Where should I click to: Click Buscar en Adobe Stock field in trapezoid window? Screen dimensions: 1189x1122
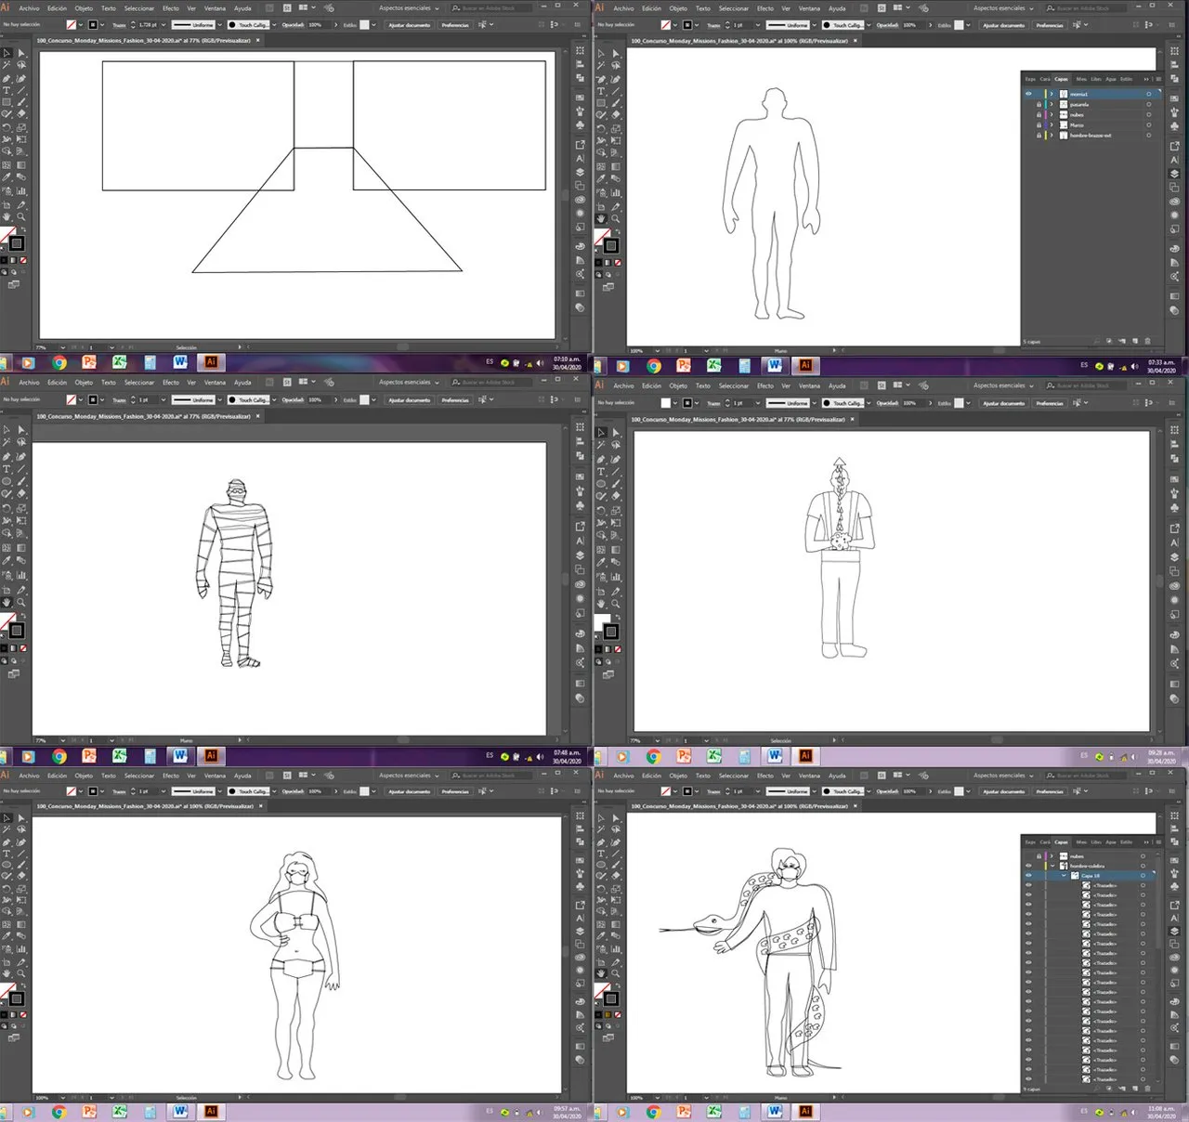(x=492, y=8)
